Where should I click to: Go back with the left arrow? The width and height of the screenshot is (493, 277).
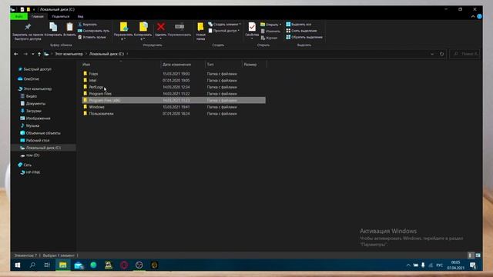coord(15,54)
